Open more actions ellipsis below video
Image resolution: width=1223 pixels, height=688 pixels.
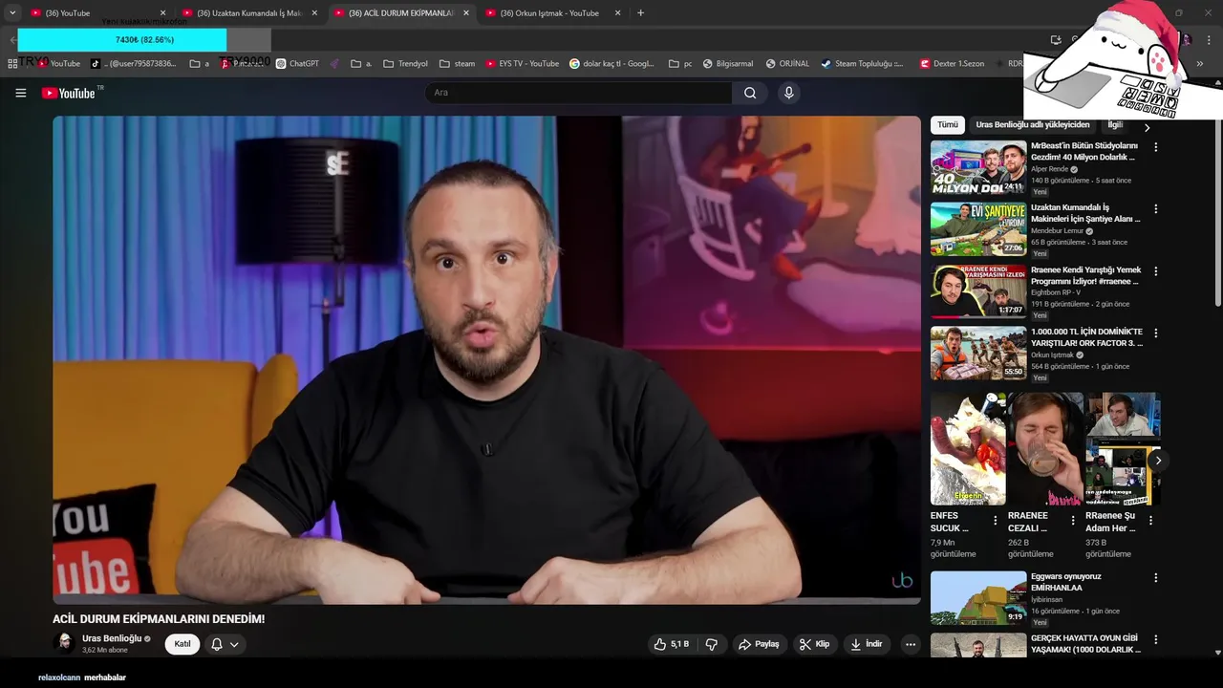coord(911,644)
